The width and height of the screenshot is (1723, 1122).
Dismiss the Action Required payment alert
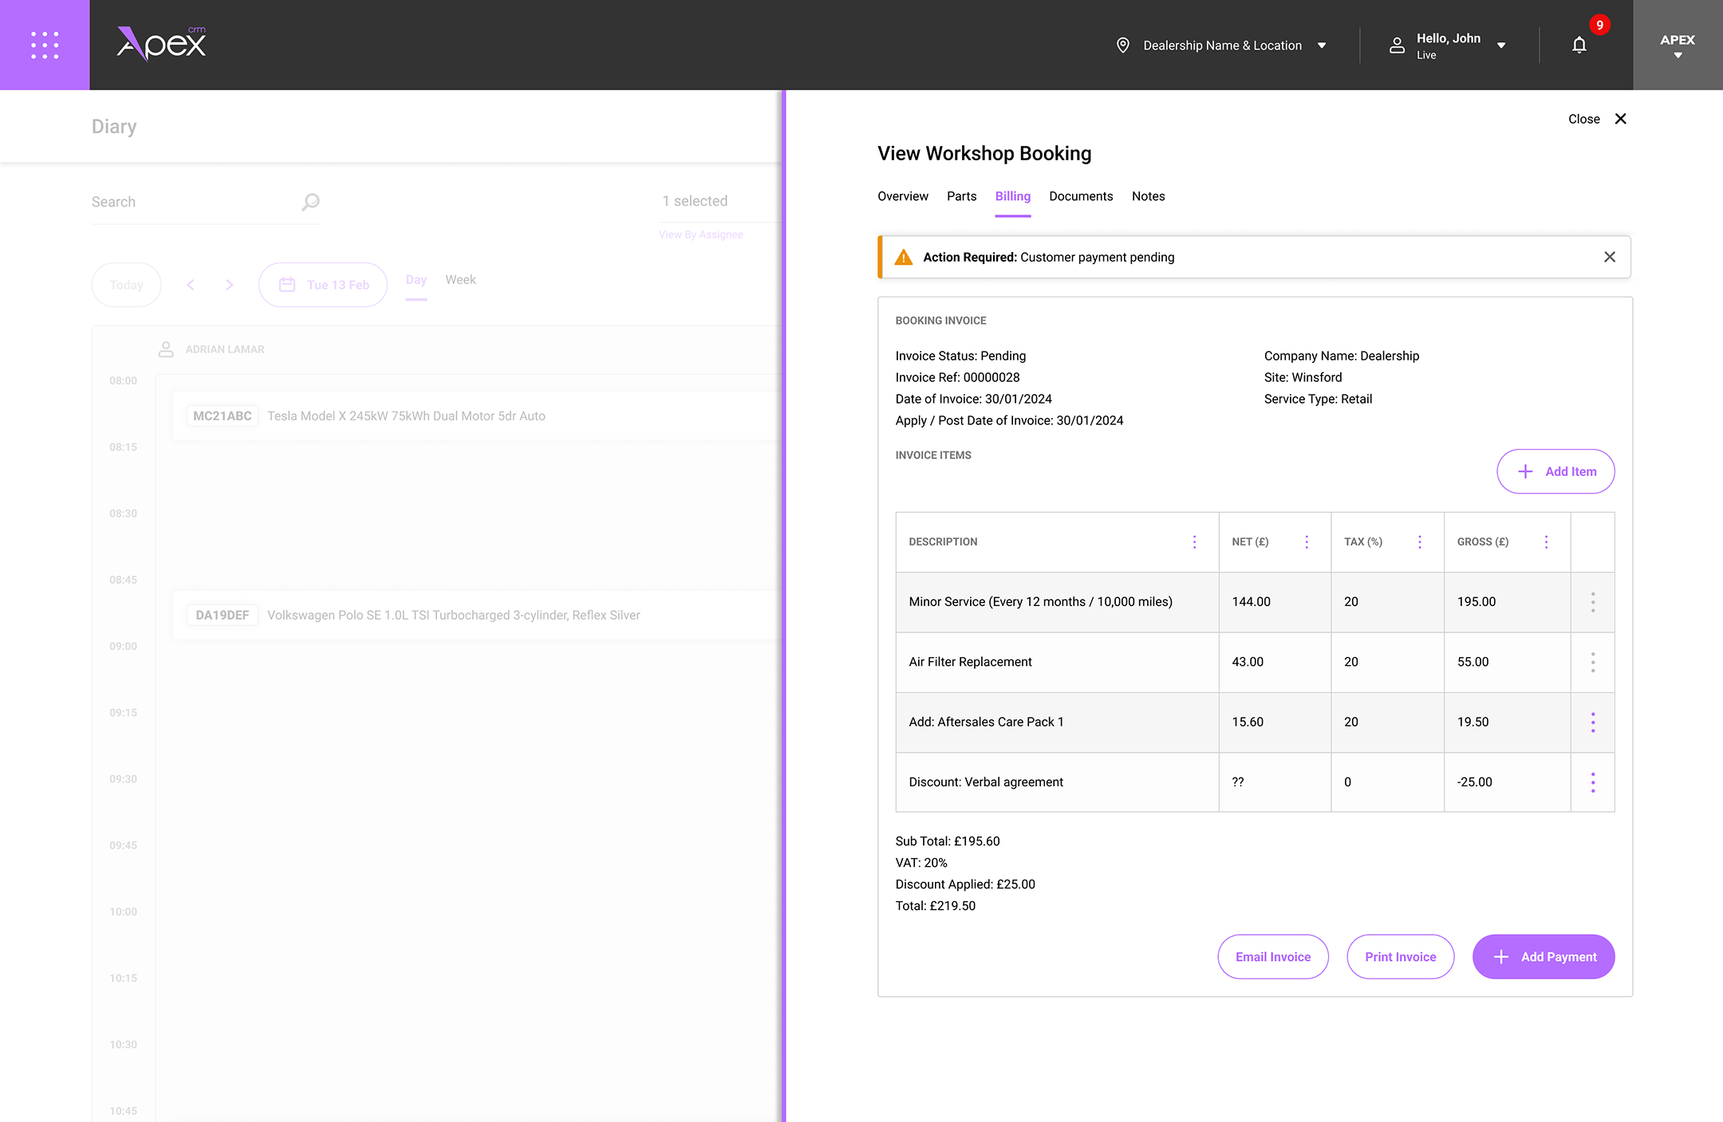[1610, 257]
